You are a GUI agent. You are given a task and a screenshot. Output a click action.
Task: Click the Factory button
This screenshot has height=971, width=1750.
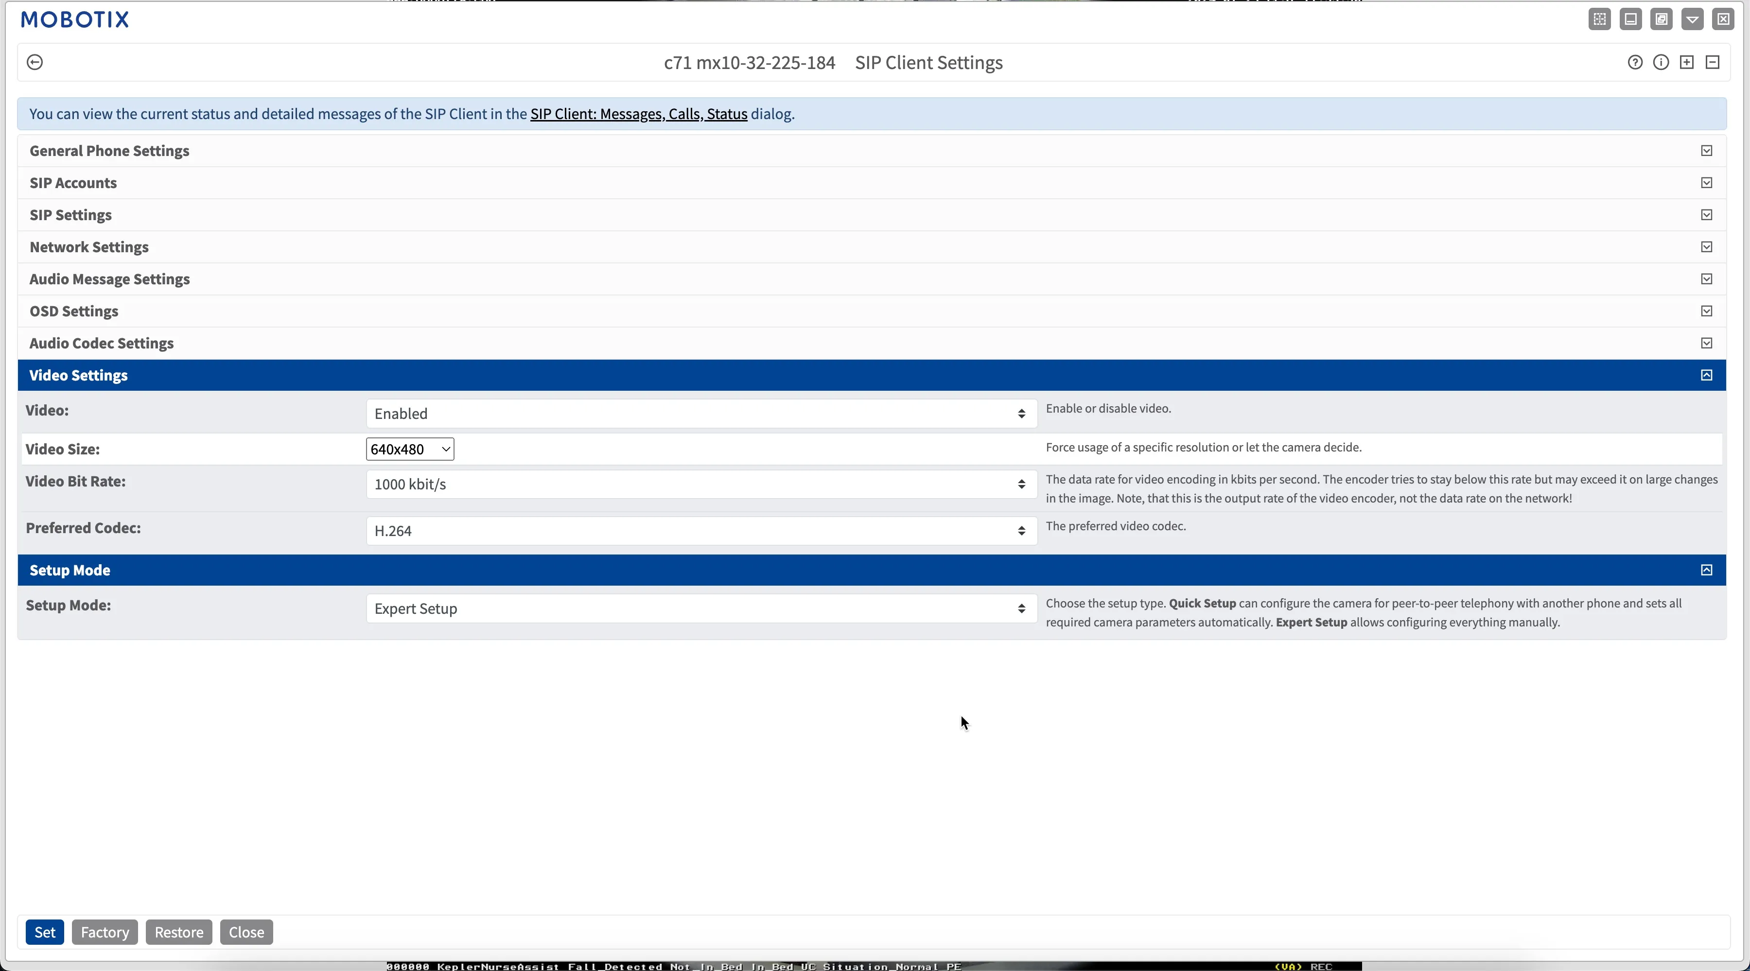point(105,932)
